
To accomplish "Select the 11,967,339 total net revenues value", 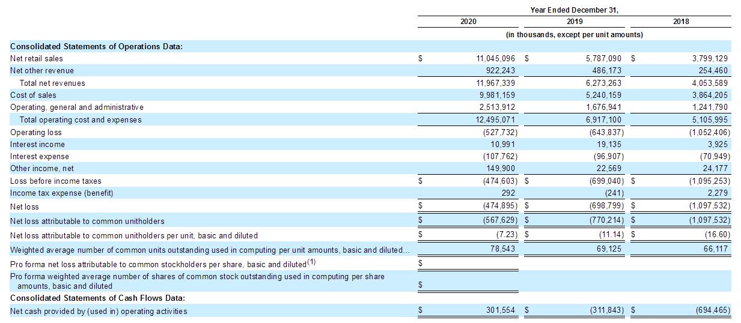I will click(496, 83).
